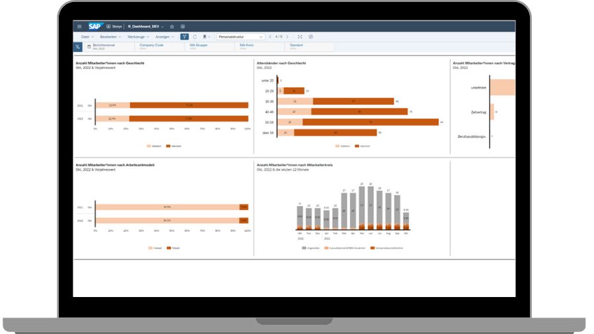Click the last short gray column for Okt 2022
594x334 pixels.
point(406,218)
